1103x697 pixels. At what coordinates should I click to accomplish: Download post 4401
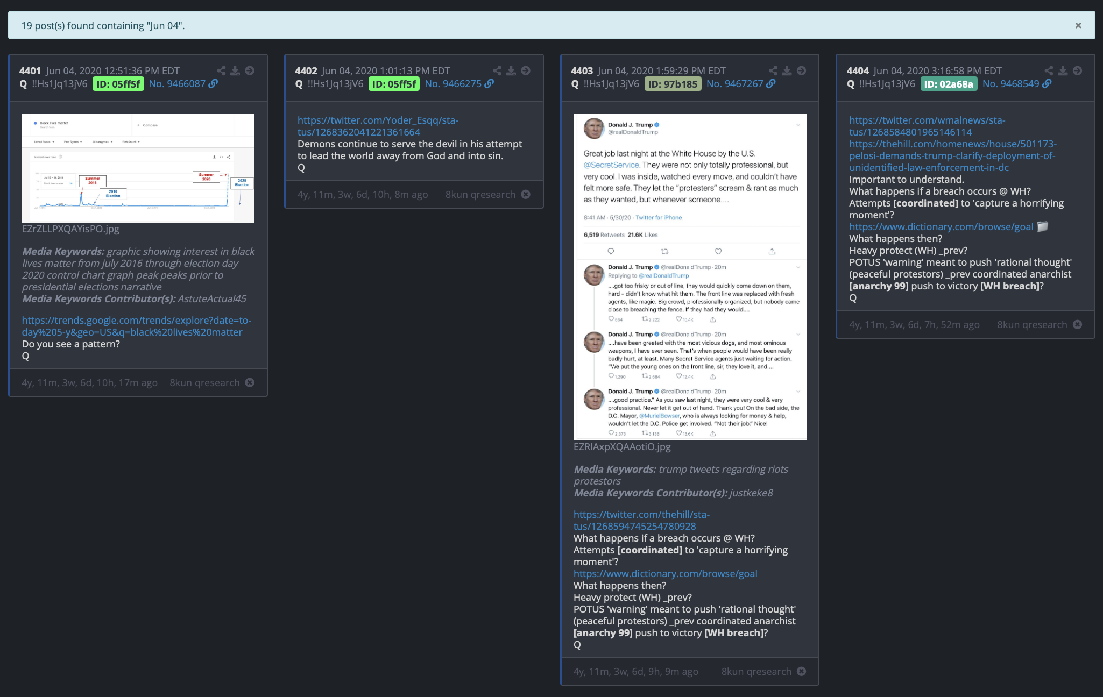point(235,70)
